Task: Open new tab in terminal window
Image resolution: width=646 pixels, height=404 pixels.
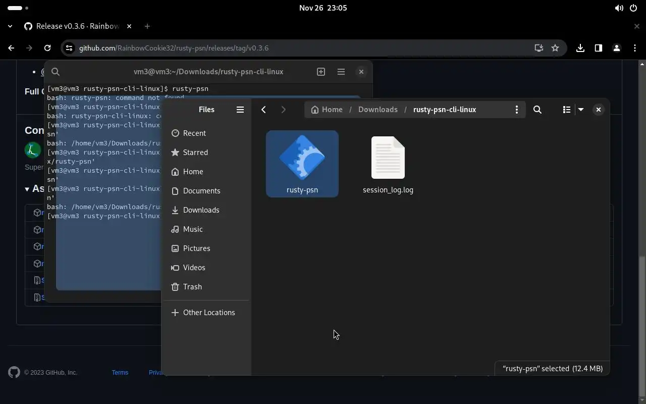Action: (321, 72)
